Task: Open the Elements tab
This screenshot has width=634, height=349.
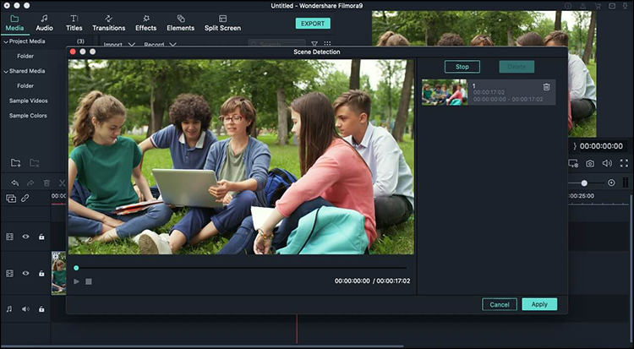Action: click(x=181, y=23)
